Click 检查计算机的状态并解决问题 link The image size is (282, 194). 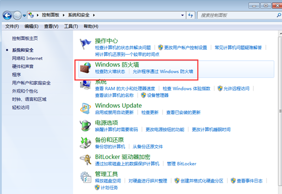[123, 47]
